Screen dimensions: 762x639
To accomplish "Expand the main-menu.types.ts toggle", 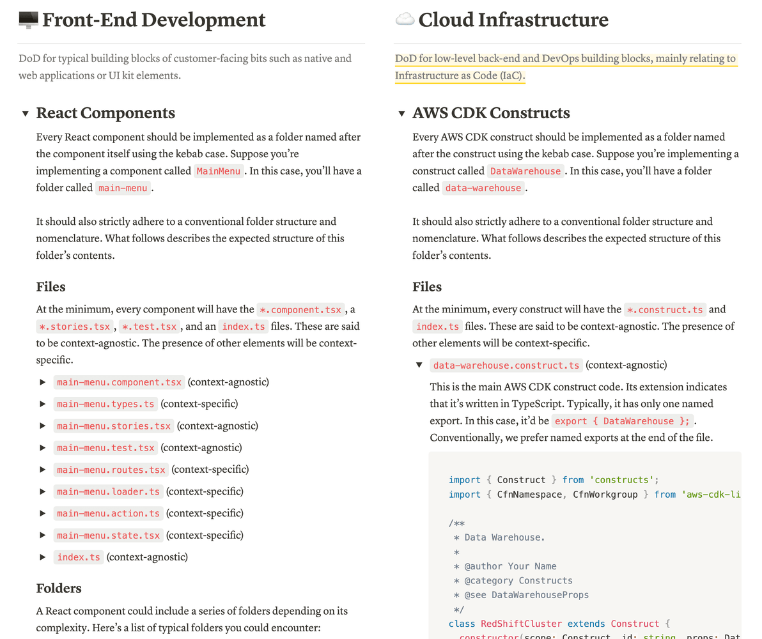I will (x=43, y=404).
